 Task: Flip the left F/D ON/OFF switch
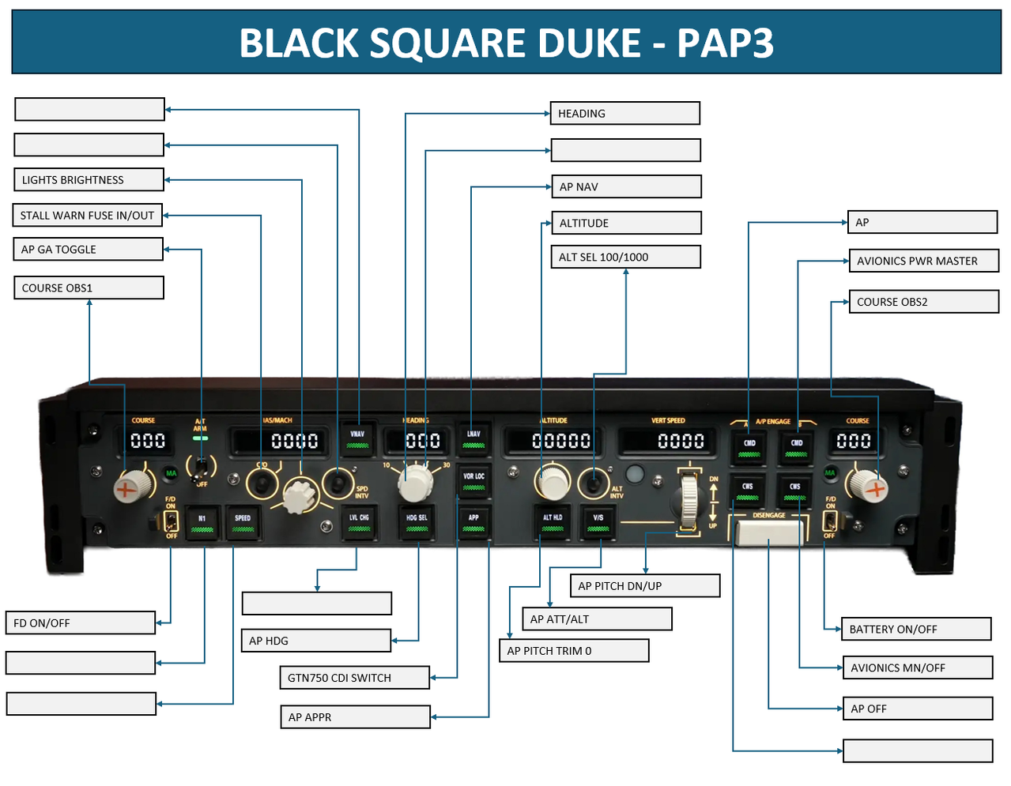pos(171,521)
